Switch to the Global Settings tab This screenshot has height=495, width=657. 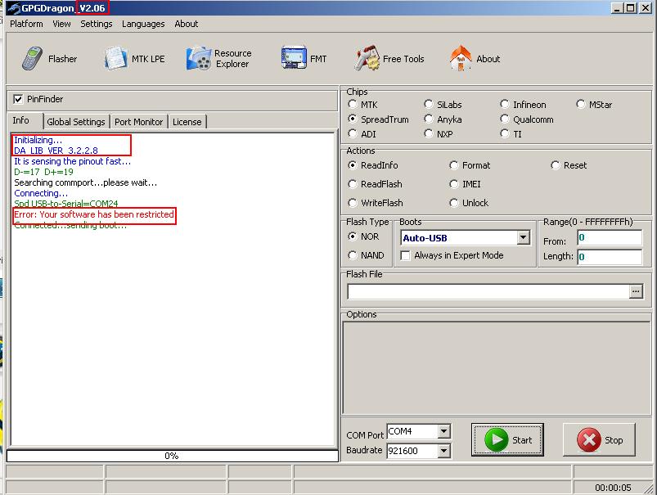click(76, 122)
